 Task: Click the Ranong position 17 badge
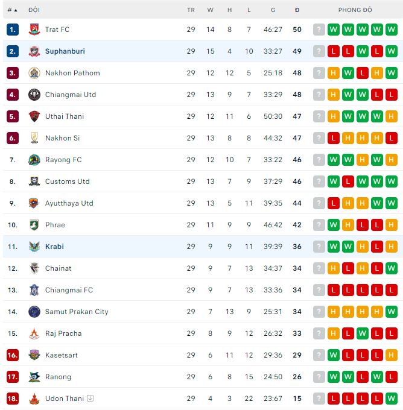[x=13, y=377]
